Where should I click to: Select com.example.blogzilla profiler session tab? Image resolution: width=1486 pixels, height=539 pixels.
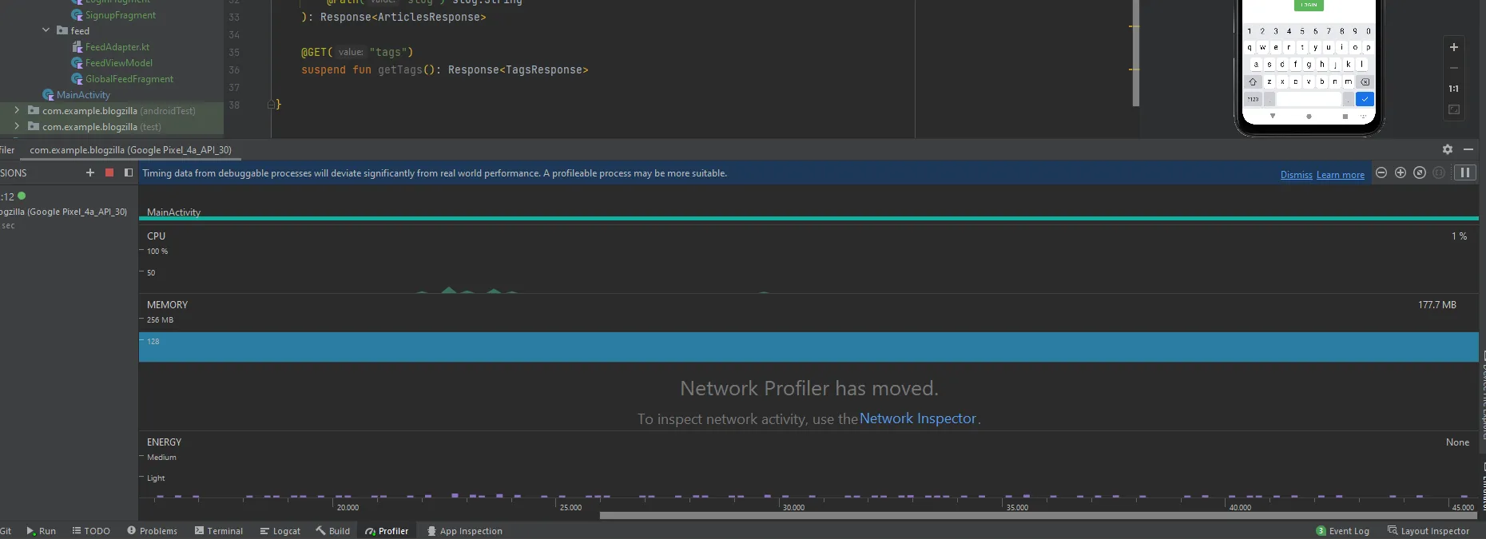[x=130, y=150]
